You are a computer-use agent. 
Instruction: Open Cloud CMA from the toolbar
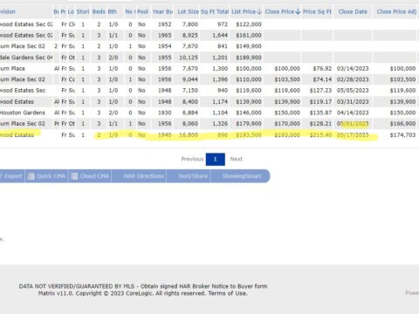tap(90, 176)
